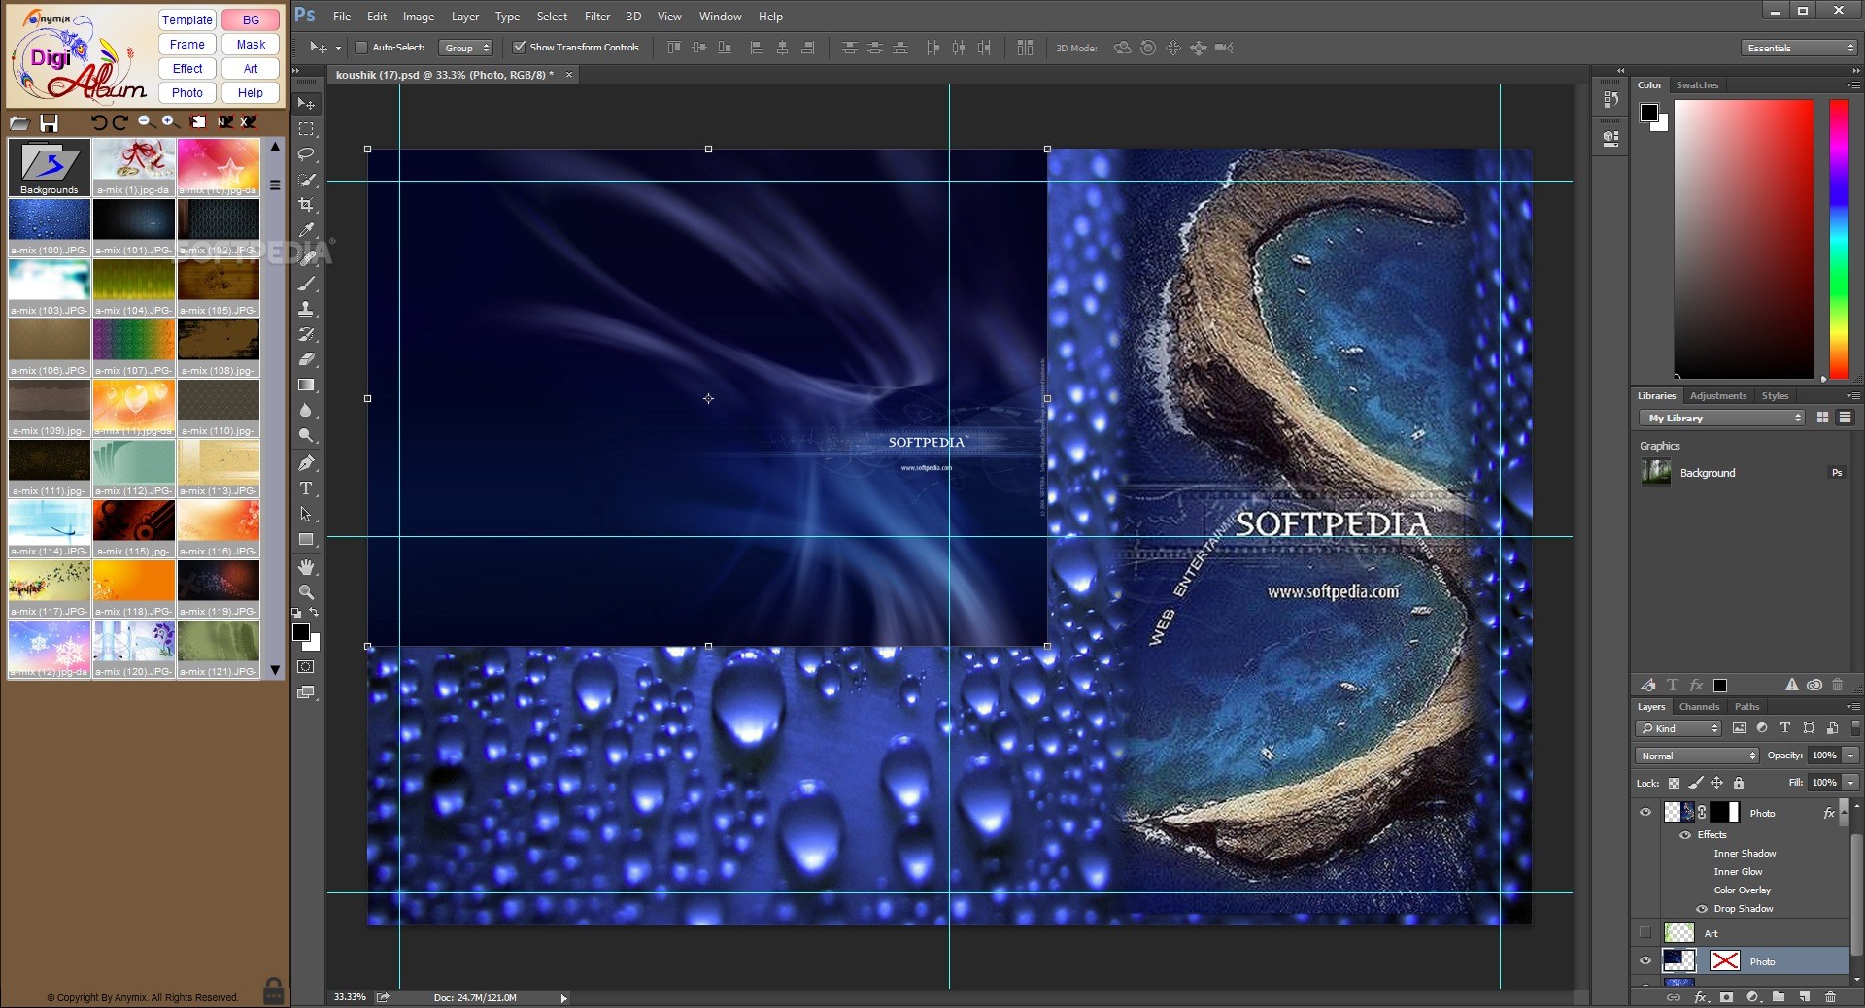This screenshot has width=1865, height=1008.
Task: Select the Pen tool
Action: [x=306, y=463]
